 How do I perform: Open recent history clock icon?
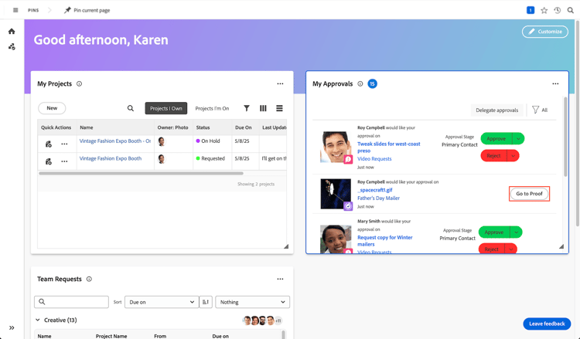click(x=557, y=10)
